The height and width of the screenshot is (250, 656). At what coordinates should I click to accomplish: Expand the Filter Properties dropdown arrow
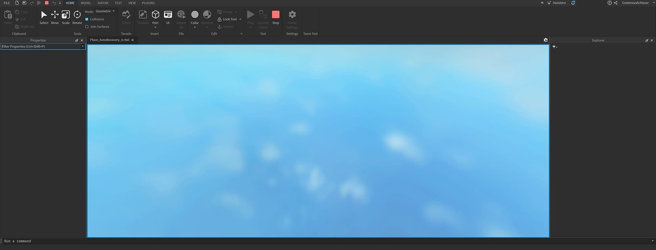83,47
